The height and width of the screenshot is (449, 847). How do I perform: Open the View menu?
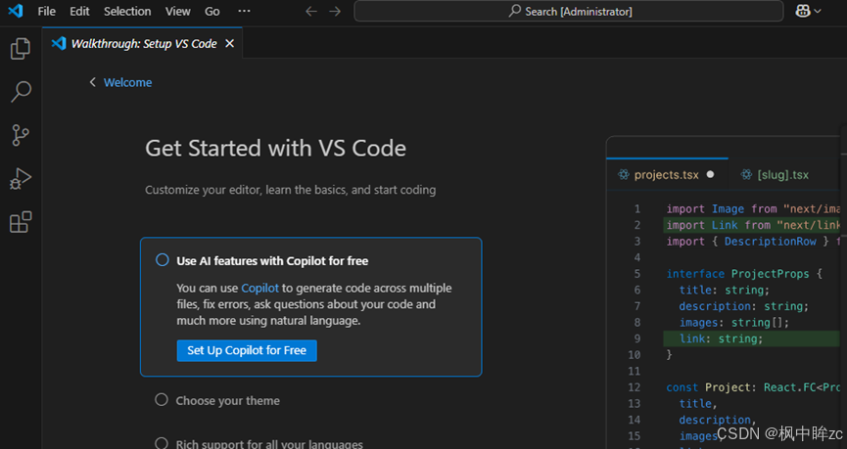(177, 12)
